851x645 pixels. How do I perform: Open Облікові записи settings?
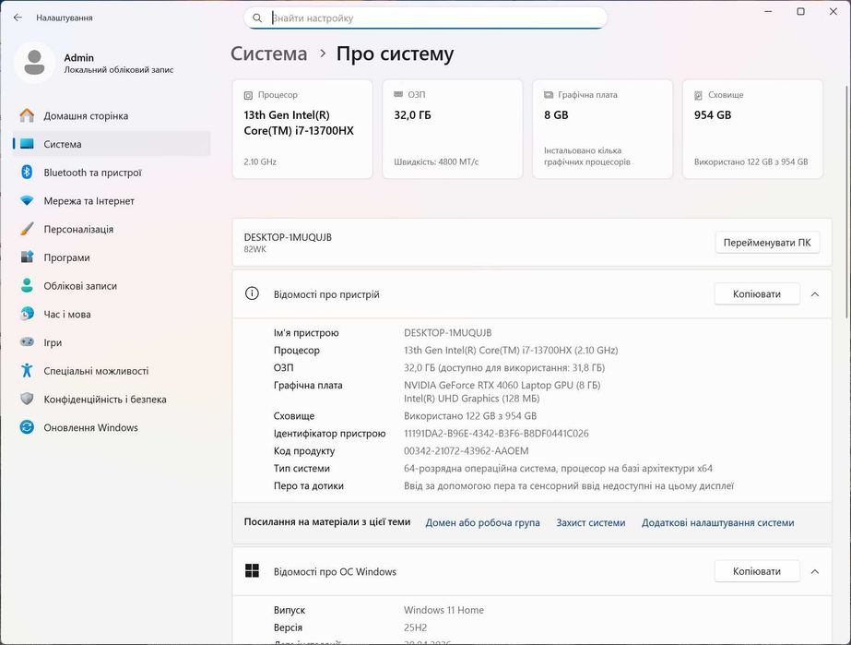click(x=112, y=285)
